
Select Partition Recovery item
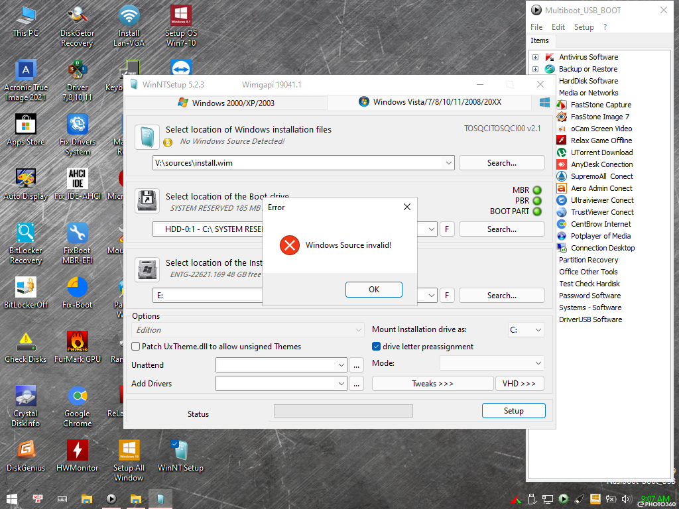coord(589,260)
